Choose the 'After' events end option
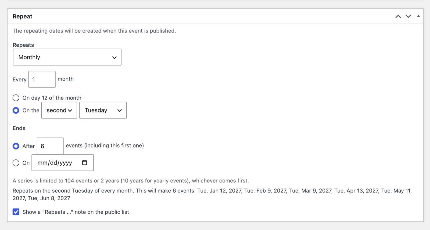The image size is (430, 230). tap(16, 146)
